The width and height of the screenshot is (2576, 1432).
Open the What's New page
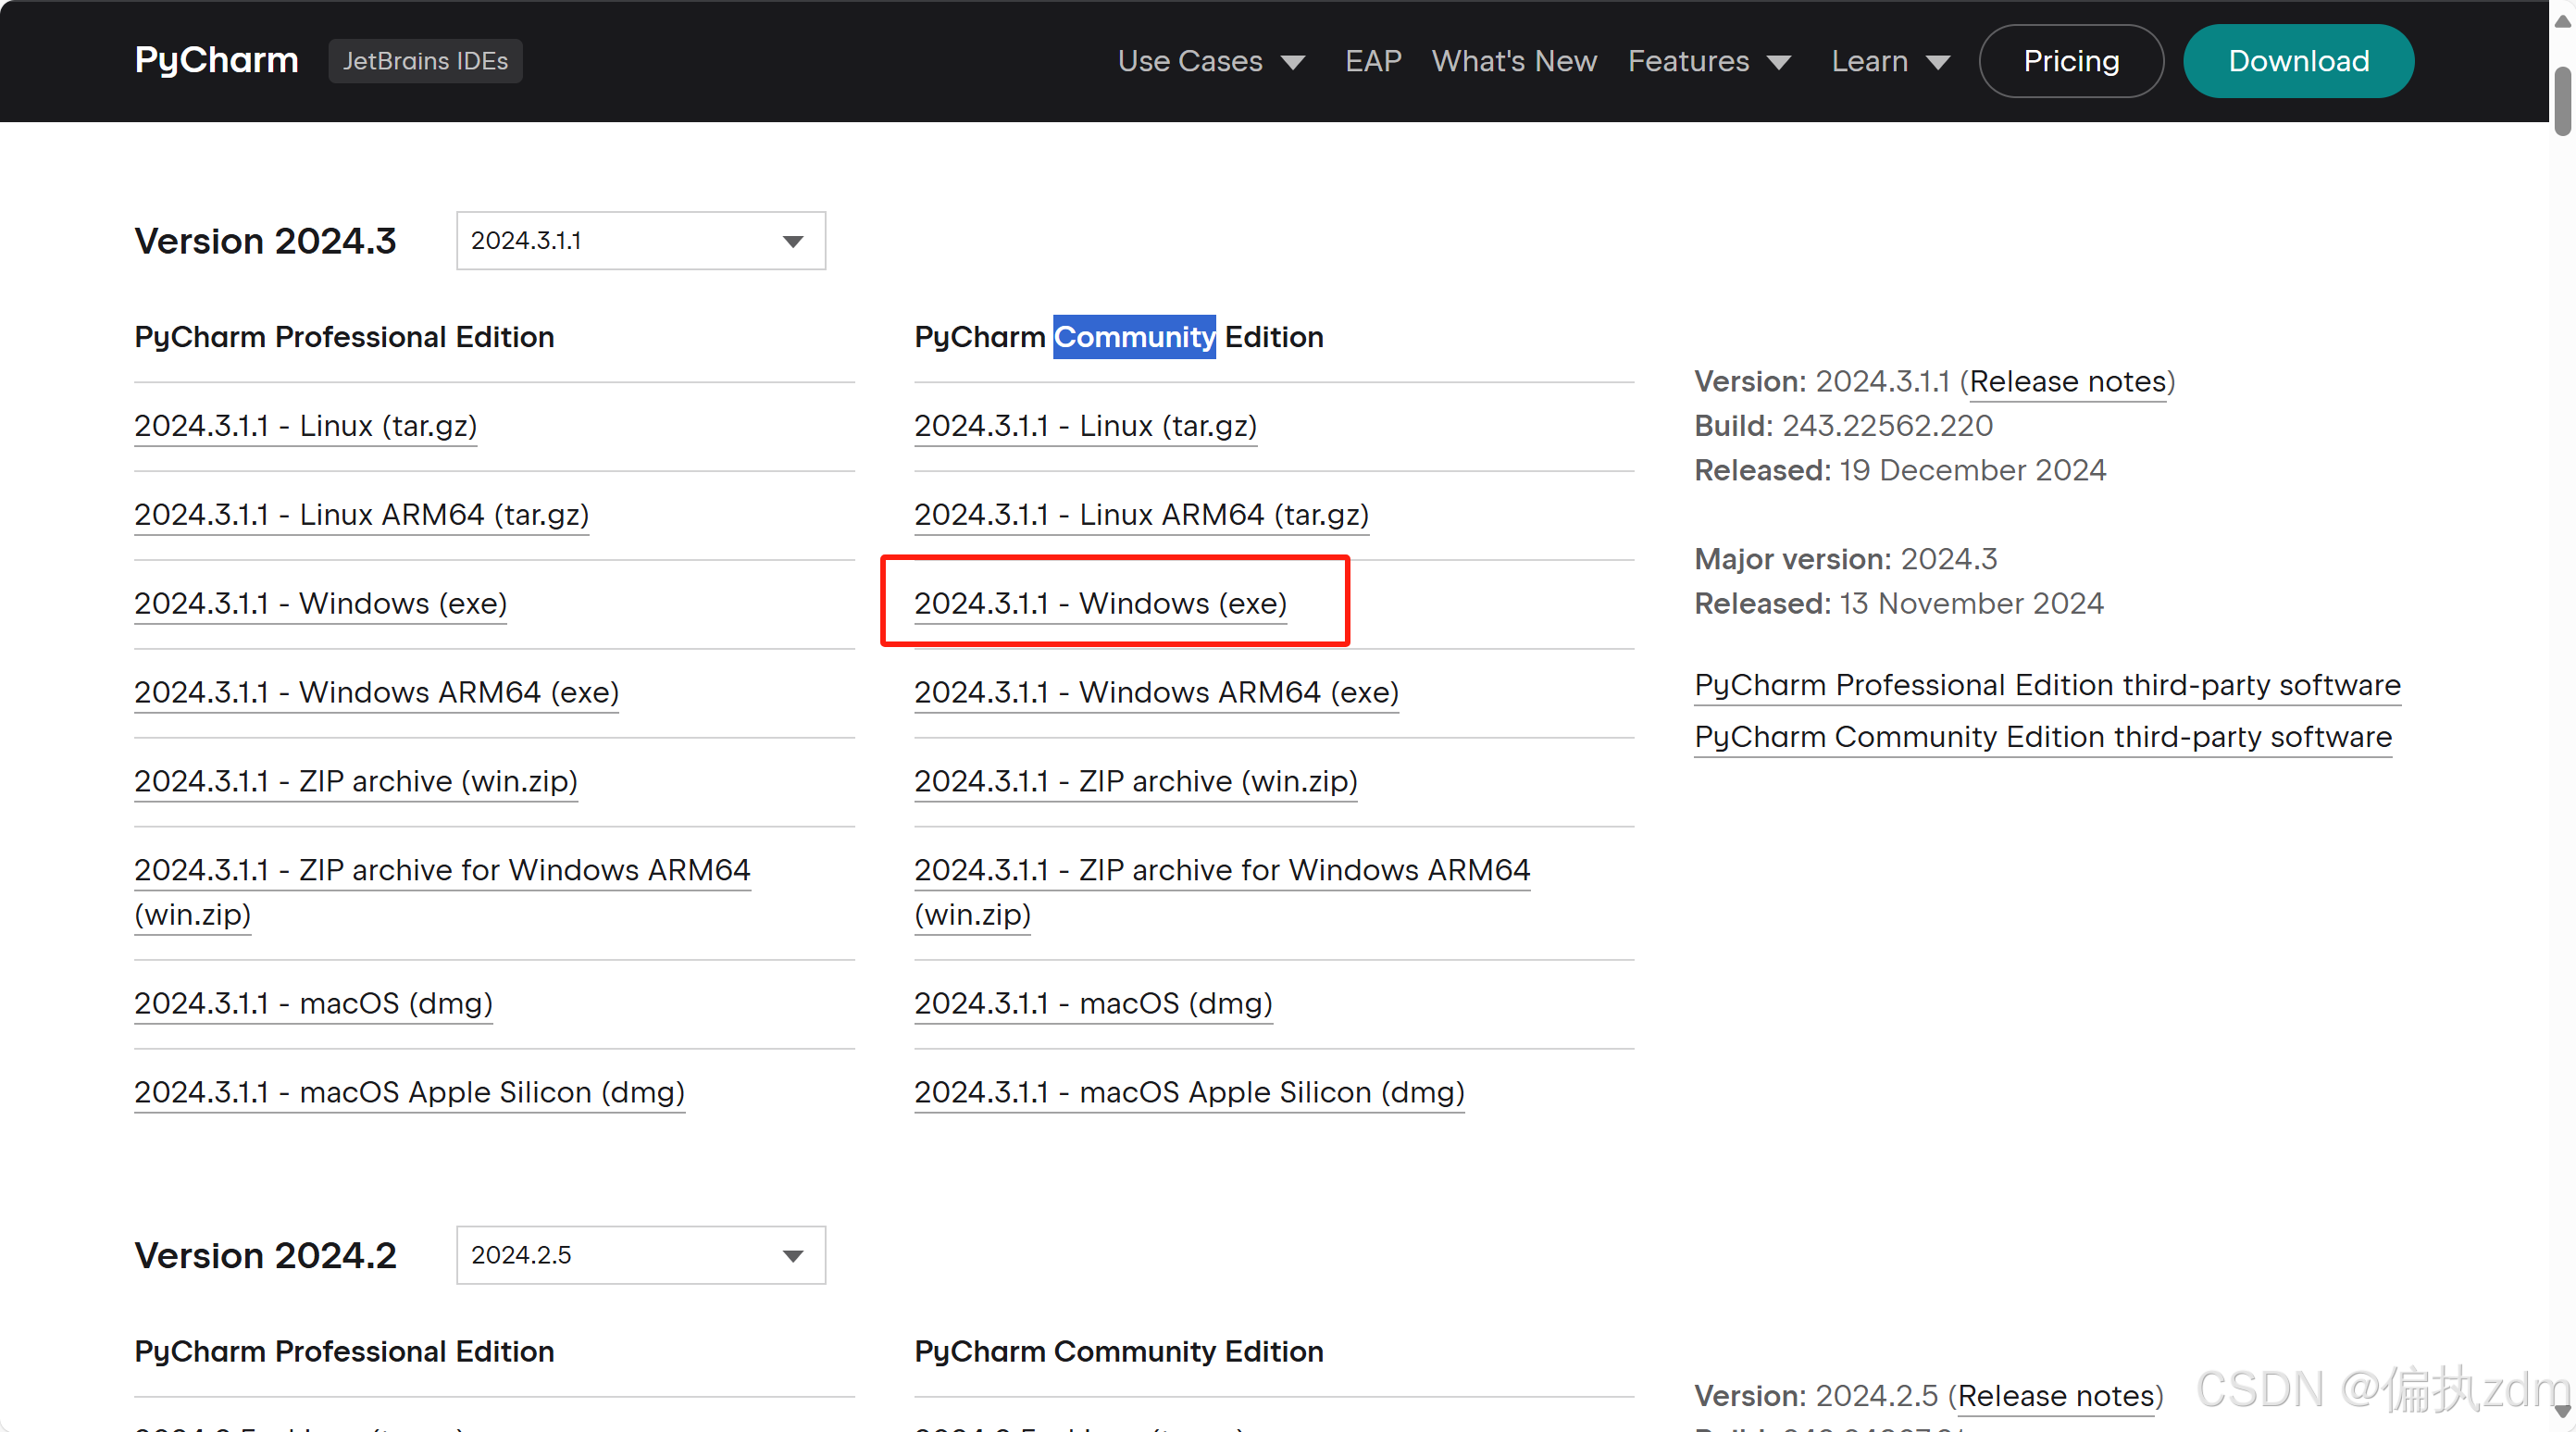(1514, 61)
